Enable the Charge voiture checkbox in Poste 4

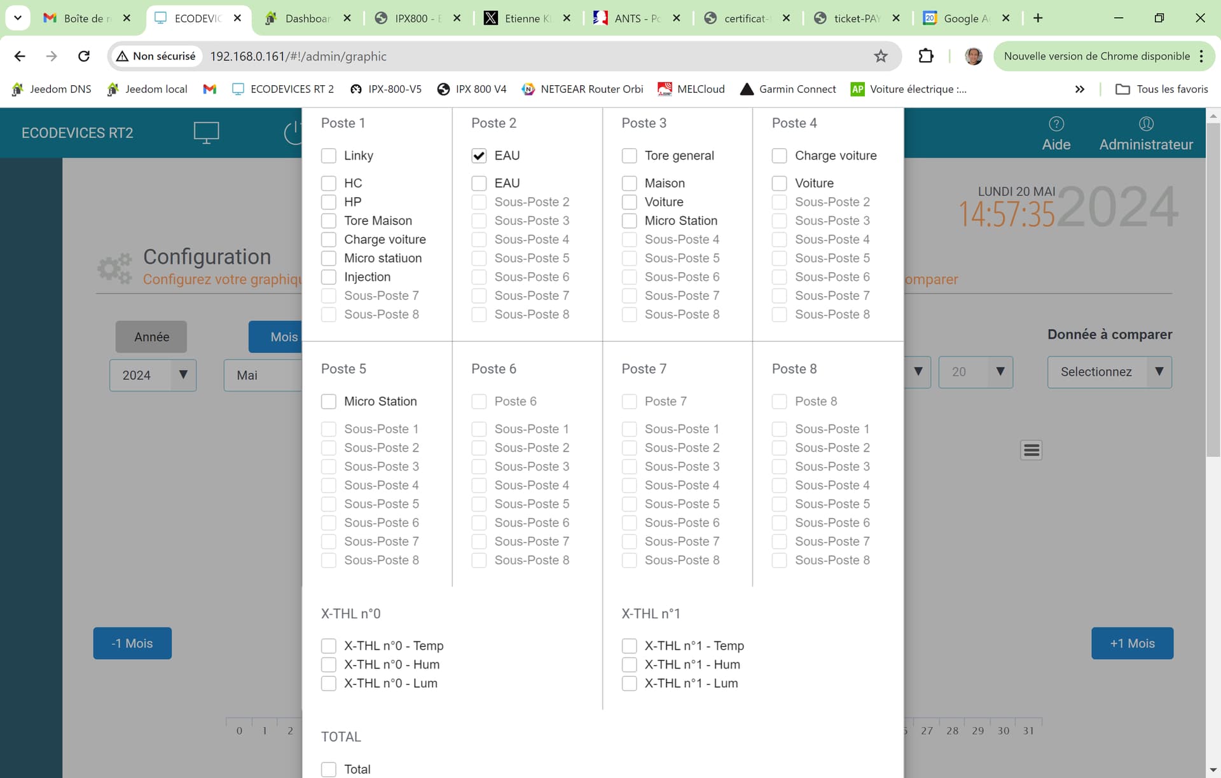780,156
